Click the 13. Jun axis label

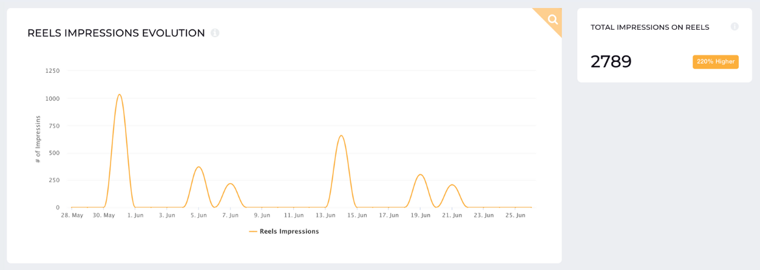coord(325,215)
